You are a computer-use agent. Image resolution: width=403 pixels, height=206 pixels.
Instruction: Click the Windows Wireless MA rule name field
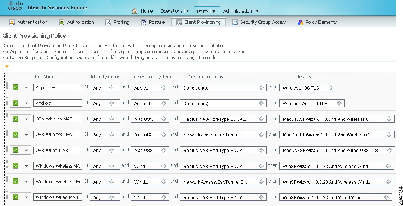coord(58,166)
